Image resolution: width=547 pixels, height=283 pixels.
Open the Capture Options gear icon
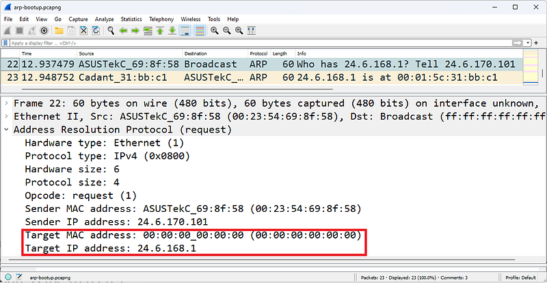click(x=44, y=31)
